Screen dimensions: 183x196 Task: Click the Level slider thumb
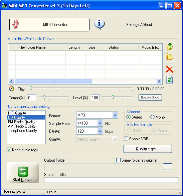tap(113, 97)
